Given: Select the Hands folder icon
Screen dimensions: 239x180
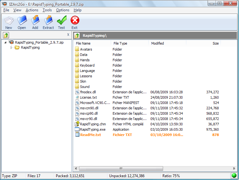Looking at the screenshot, I should point(77,60).
